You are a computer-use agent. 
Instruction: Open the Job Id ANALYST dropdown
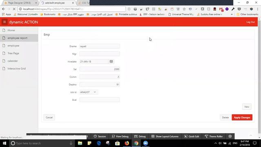88,92
